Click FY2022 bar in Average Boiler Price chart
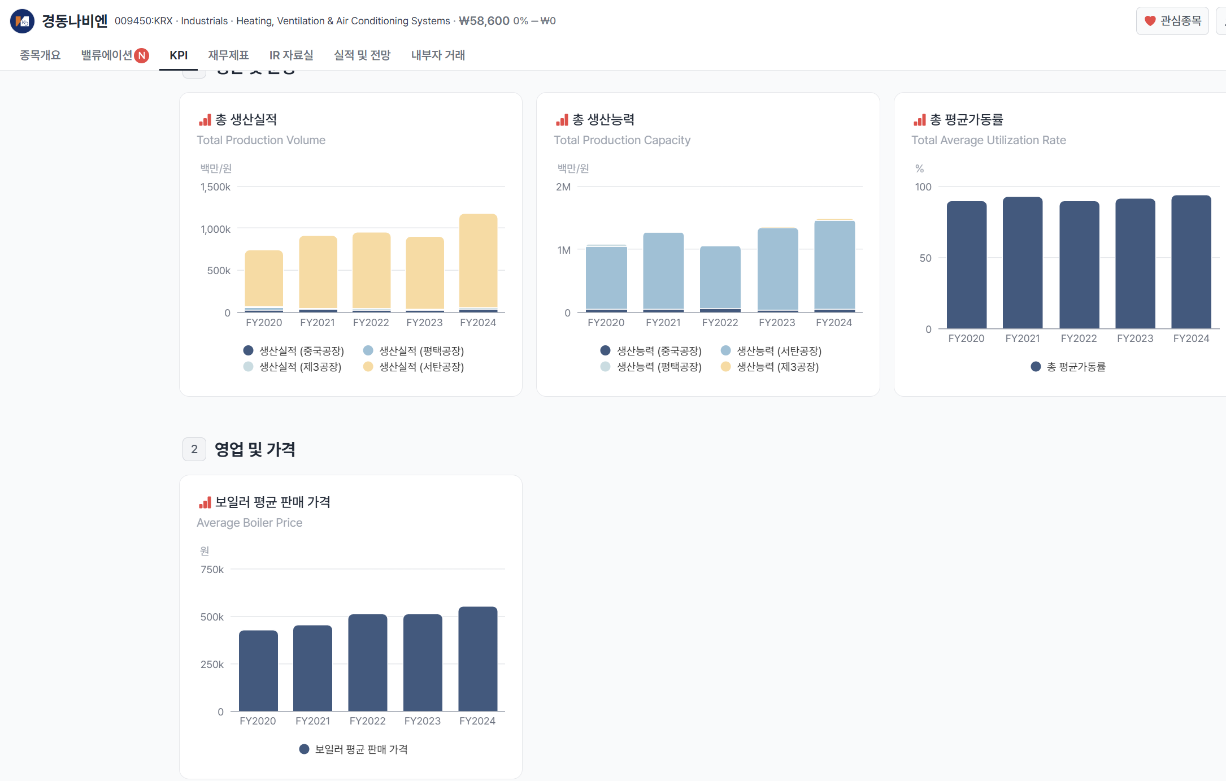 (367, 663)
